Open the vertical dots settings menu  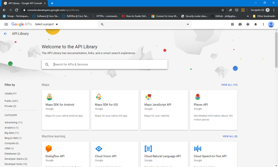pyautogui.click(x=263, y=25)
